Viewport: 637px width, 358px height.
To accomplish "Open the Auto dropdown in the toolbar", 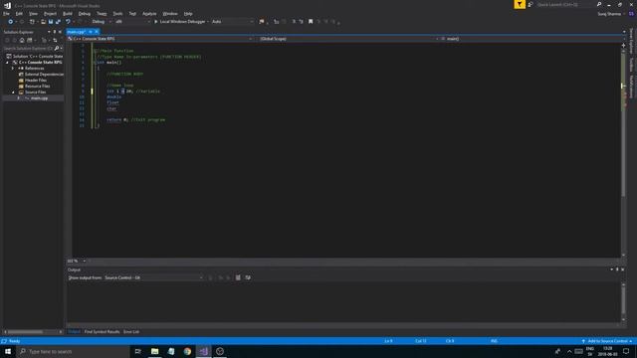I will pos(232,22).
